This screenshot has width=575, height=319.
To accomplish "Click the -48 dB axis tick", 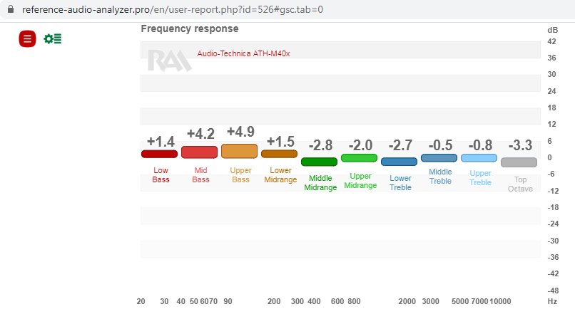I will [553, 291].
